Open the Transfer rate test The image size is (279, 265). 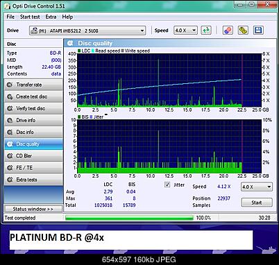[33, 85]
